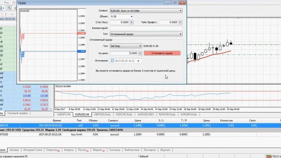Decrease по цене price with down arrow
Image resolution: width=281 pixels, height=158 pixels.
click(x=140, y=54)
